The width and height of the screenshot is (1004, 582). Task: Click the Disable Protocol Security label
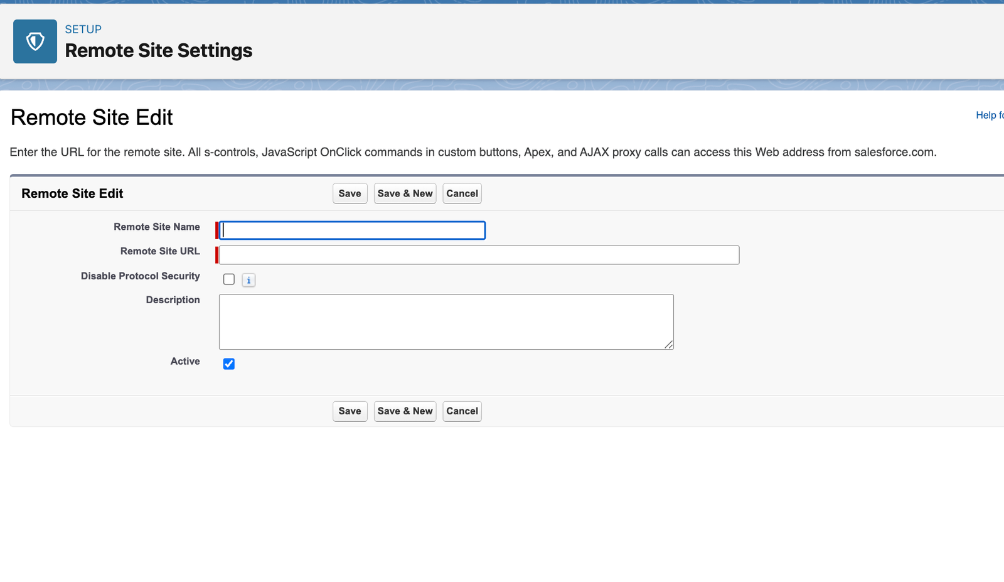tap(140, 276)
